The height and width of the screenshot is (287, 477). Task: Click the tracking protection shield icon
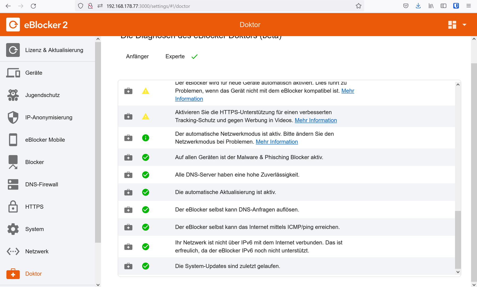(81, 6)
